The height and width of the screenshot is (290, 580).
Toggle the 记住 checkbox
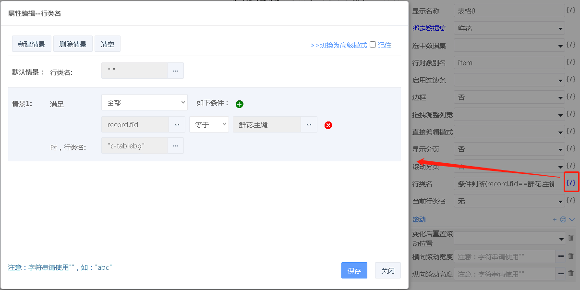pyautogui.click(x=373, y=45)
